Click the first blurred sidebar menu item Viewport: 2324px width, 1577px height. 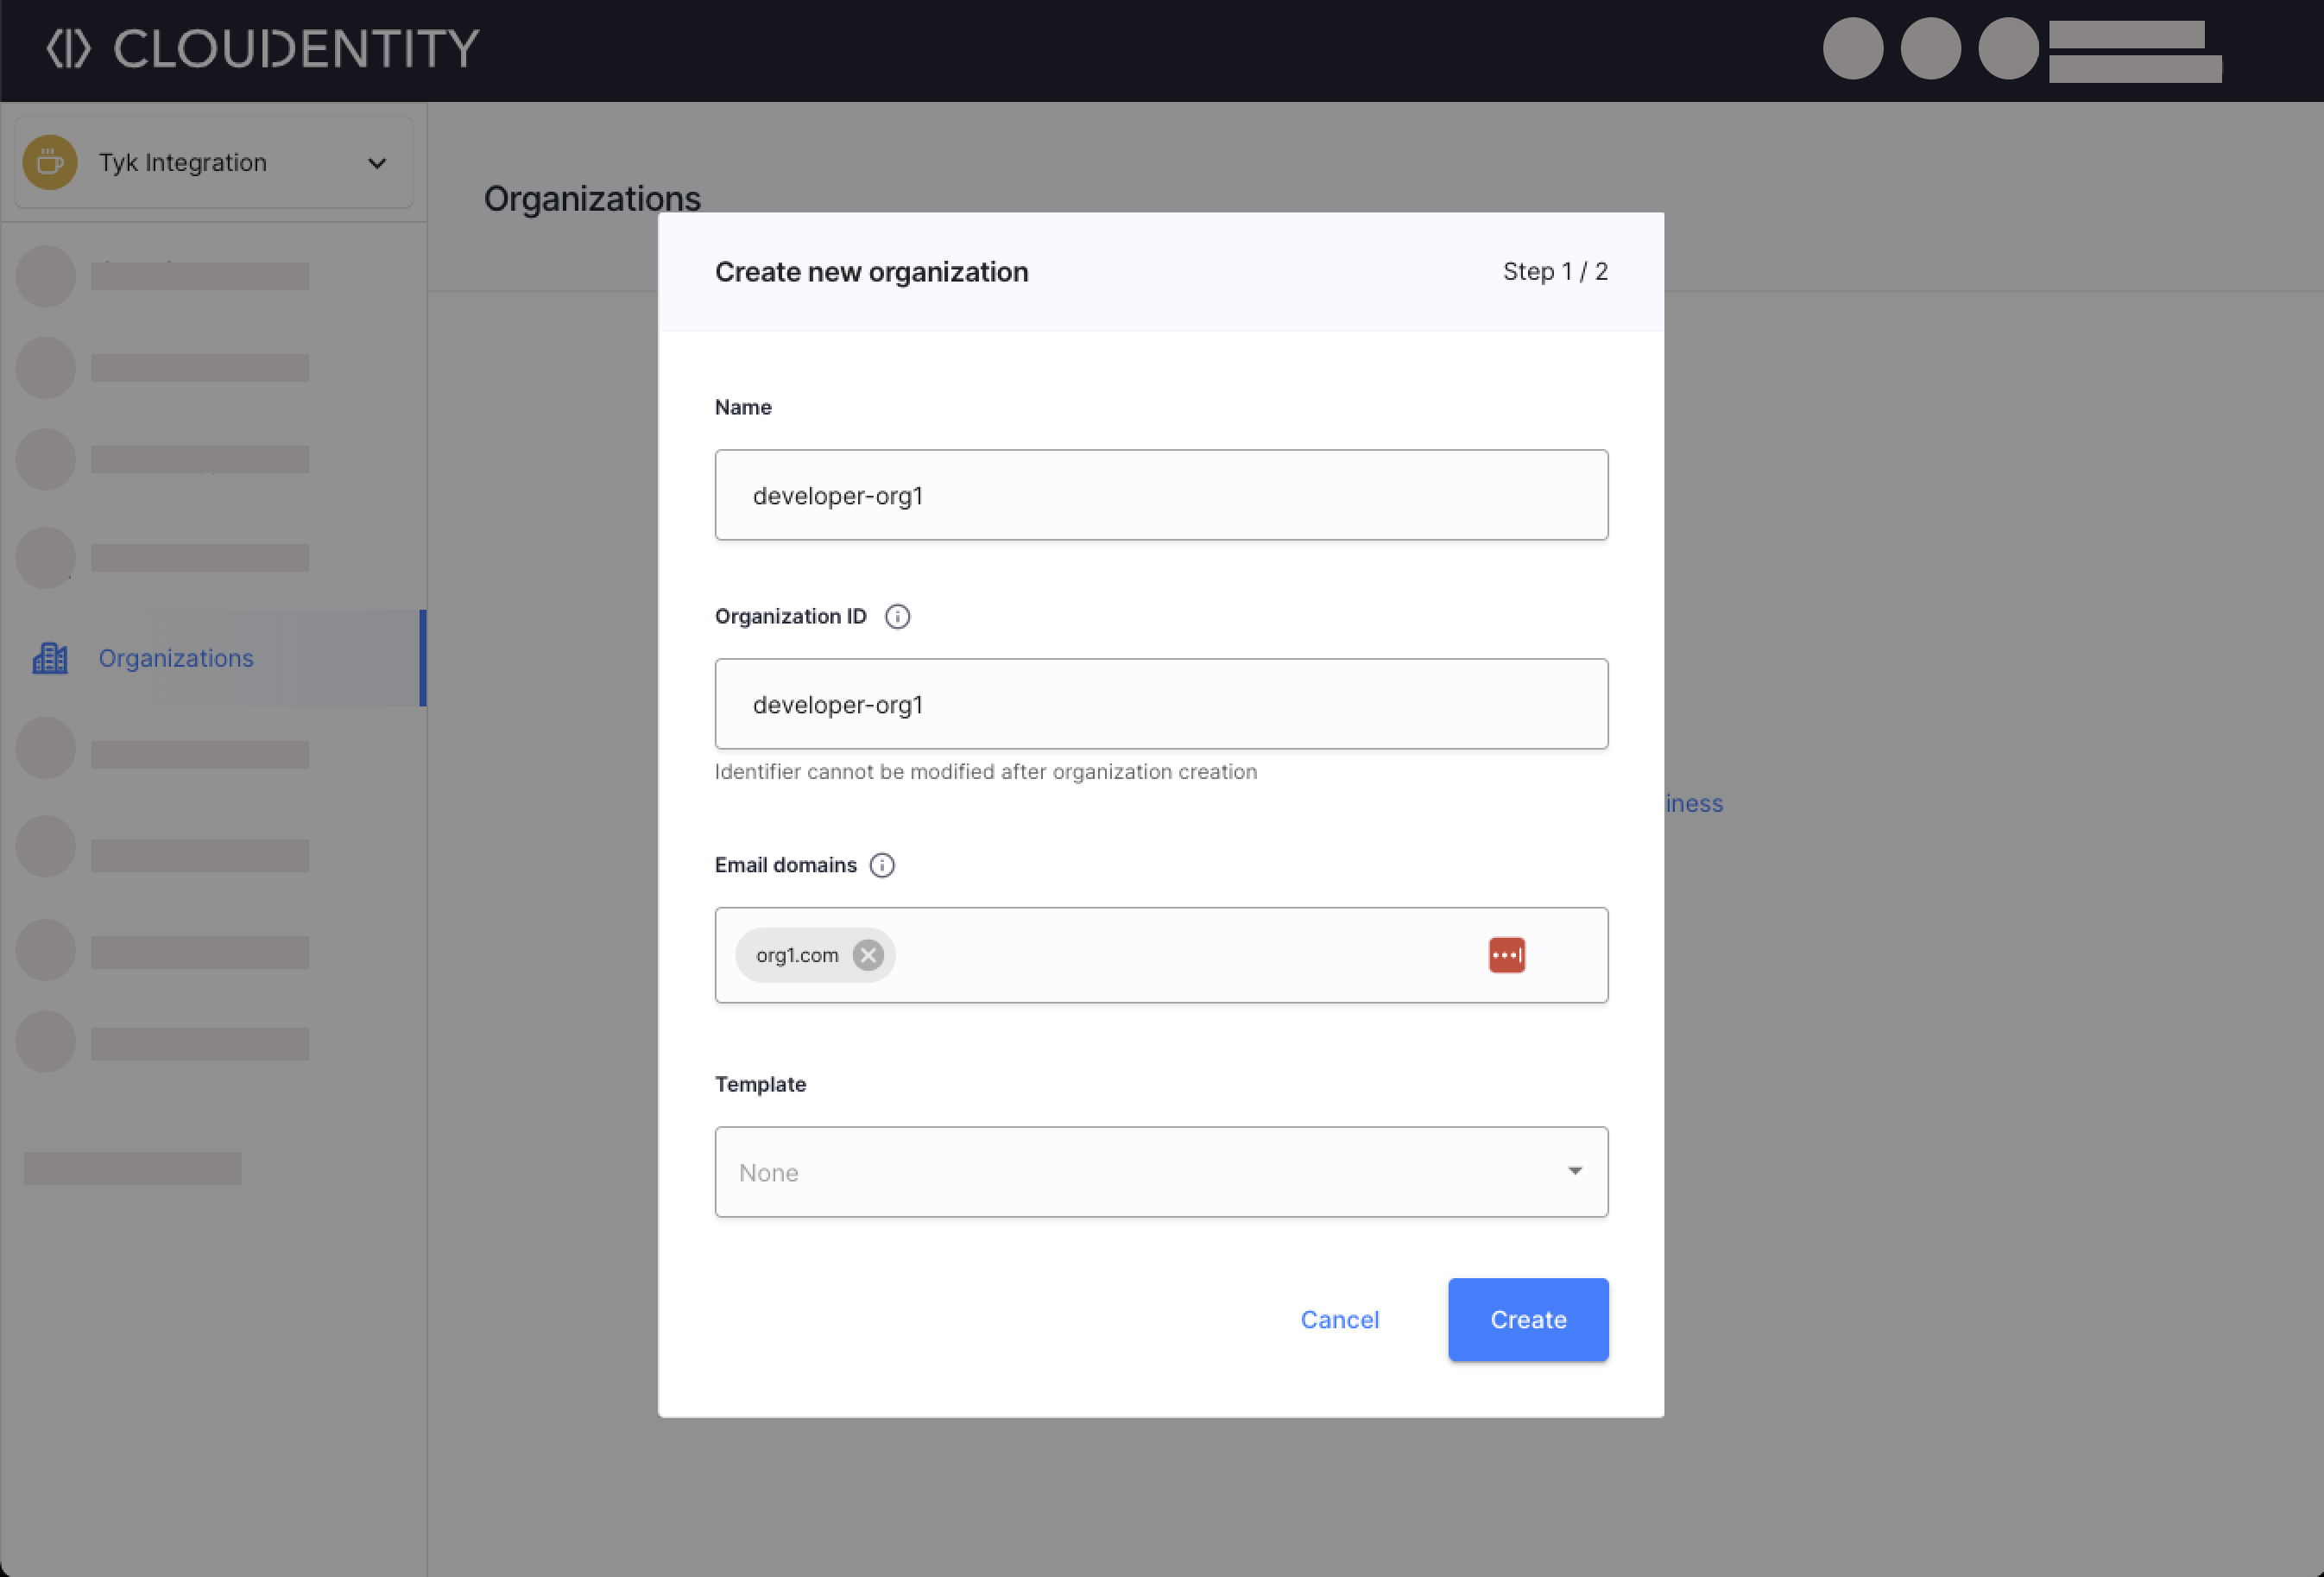[198, 276]
